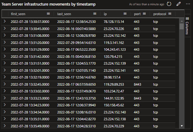This screenshot has height=132, width=193.
Task: Expand row with IP 78.128.113.14
Action: (5, 21)
